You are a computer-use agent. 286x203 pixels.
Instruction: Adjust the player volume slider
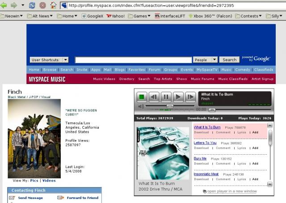[170, 106]
